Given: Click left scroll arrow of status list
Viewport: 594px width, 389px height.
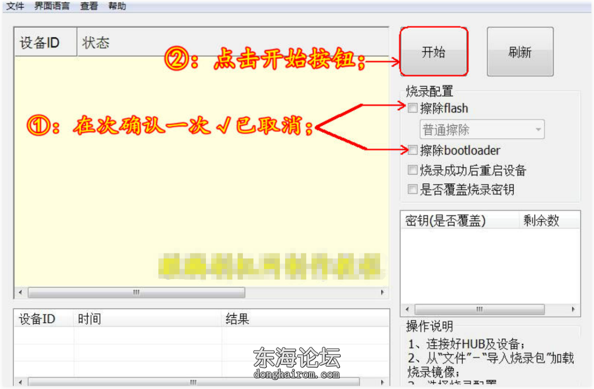Looking at the screenshot, I should tap(20, 293).
